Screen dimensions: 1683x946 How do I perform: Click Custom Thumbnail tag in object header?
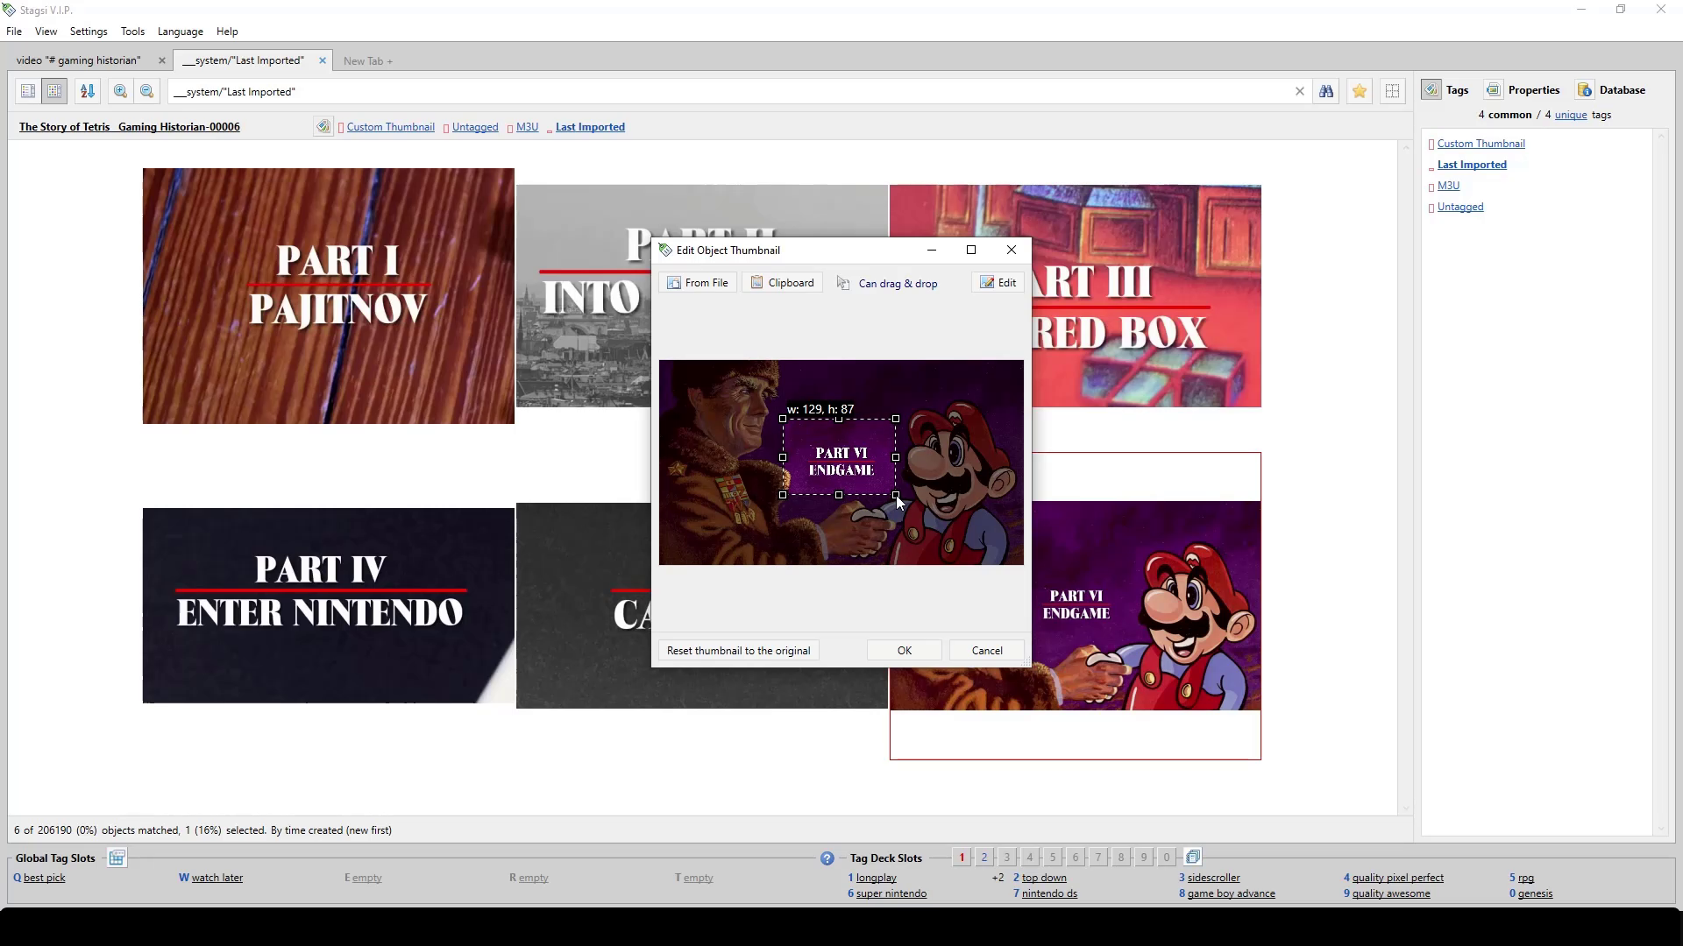(390, 127)
